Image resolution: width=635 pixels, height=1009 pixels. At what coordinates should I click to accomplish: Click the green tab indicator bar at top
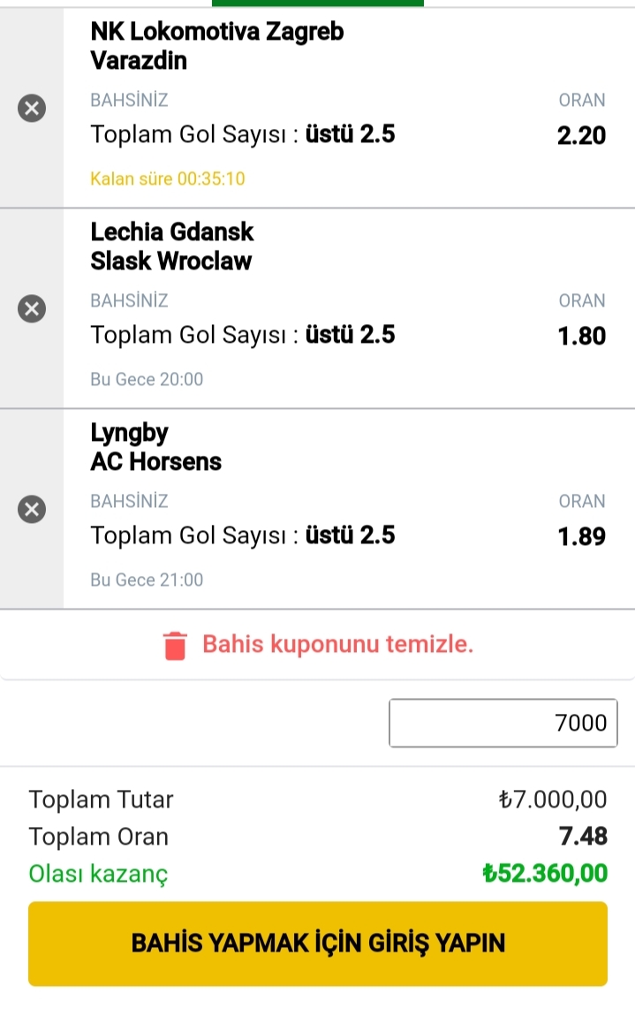tap(318, 4)
